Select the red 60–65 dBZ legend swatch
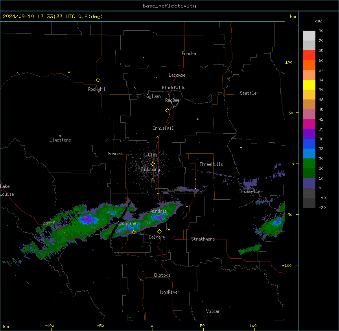 pos(309,55)
